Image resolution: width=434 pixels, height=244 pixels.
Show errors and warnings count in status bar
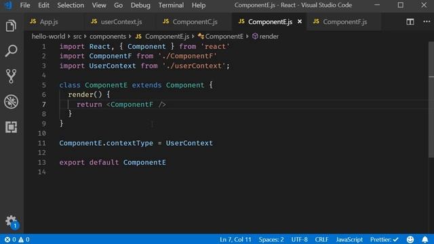click(x=17, y=239)
